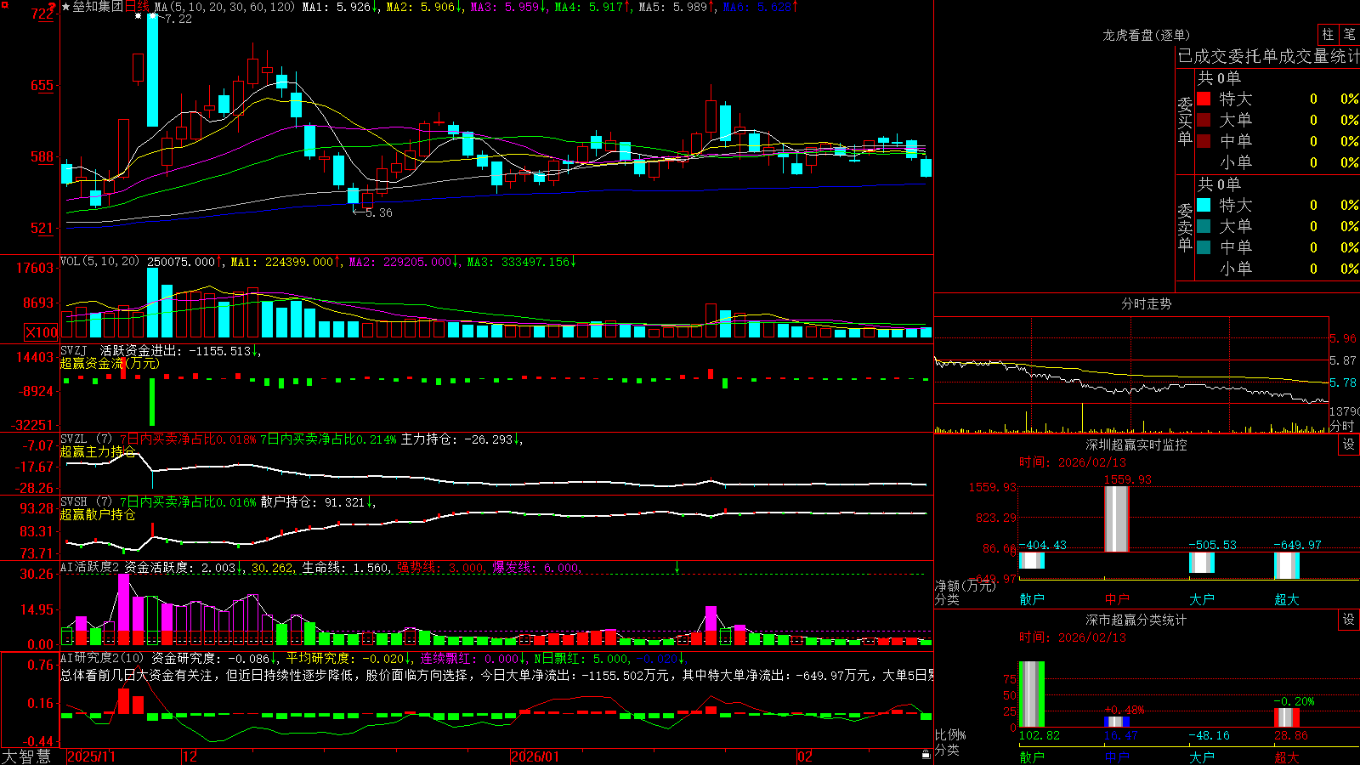Screen dimensions: 1360x765
Task: Click the 已成交委托单成交量统计 header
Action: tap(1268, 56)
